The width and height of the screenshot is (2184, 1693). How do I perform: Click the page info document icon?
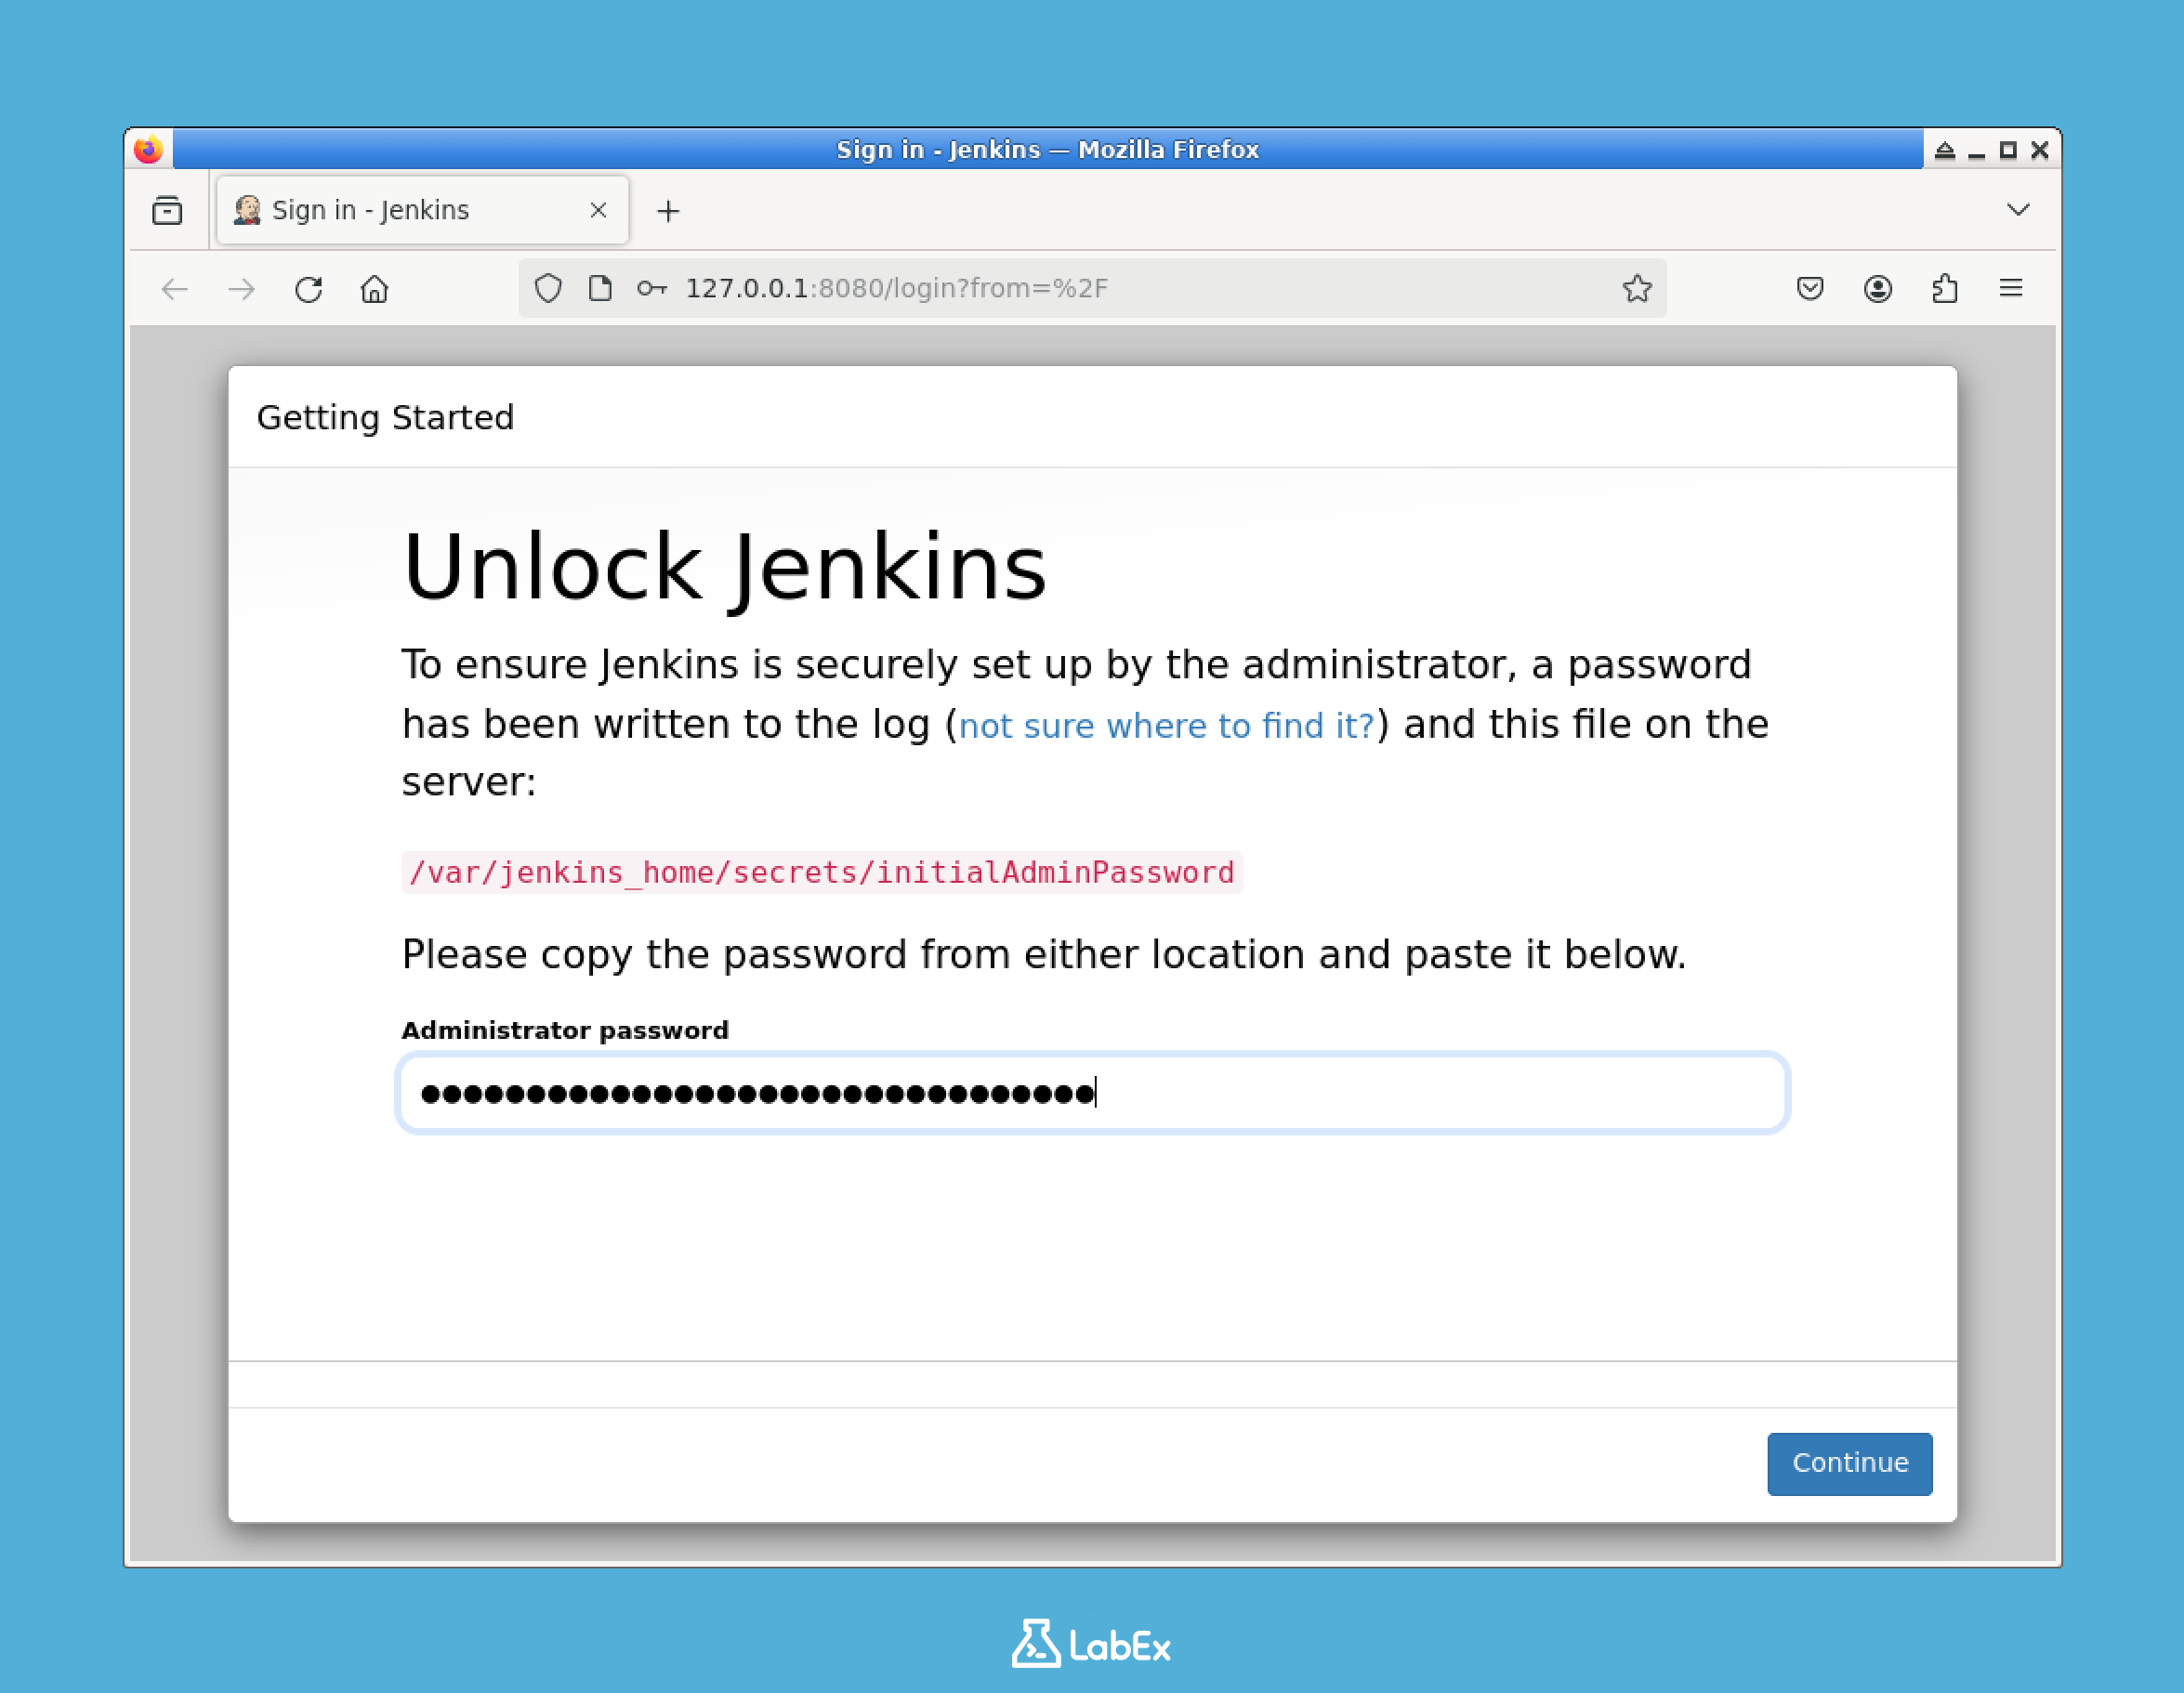pos(600,289)
